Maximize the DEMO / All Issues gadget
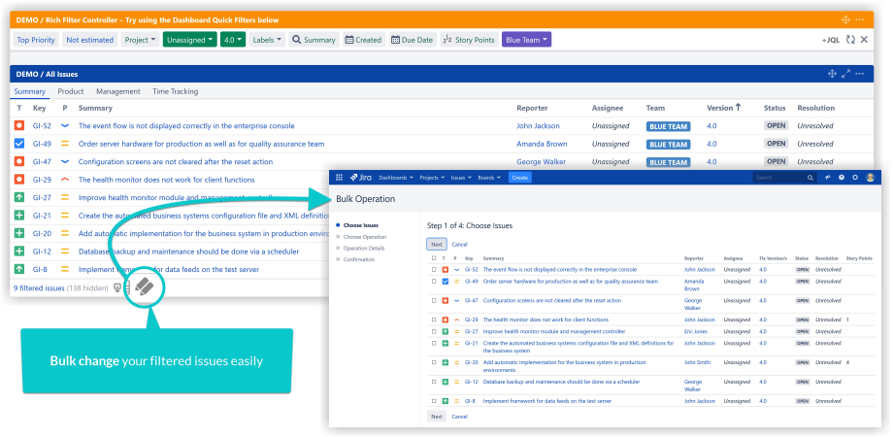The height and width of the screenshot is (437, 893). pyautogui.click(x=845, y=74)
